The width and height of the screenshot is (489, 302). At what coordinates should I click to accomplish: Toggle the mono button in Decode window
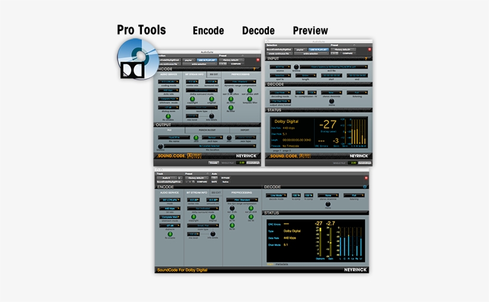[332, 101]
